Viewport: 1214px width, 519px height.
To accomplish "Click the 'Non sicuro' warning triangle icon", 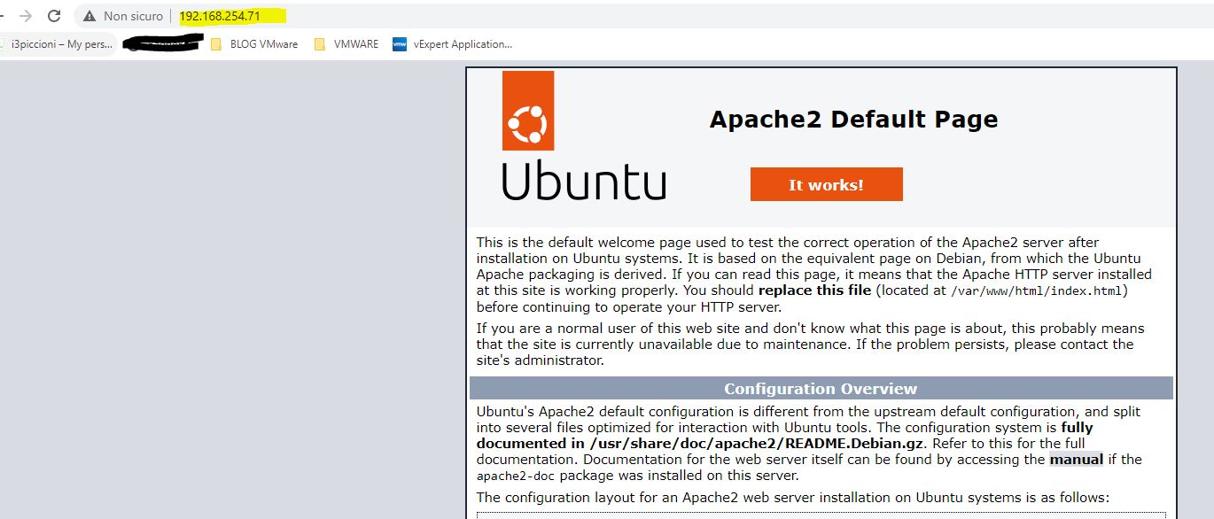I will [89, 16].
